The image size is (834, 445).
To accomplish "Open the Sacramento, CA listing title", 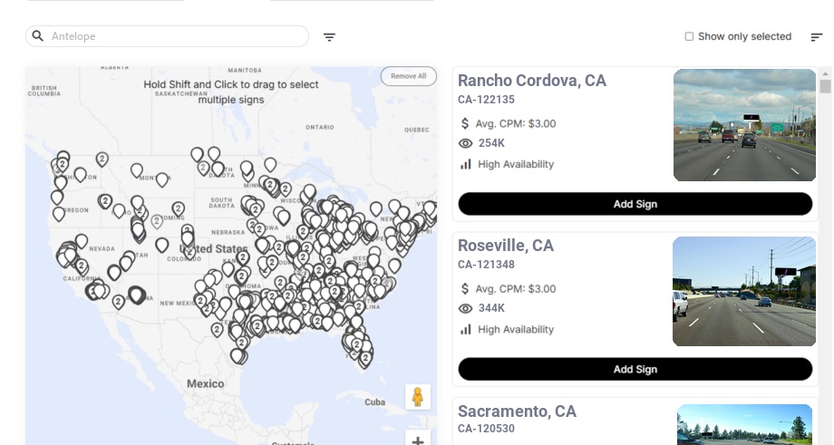I will (x=517, y=411).
